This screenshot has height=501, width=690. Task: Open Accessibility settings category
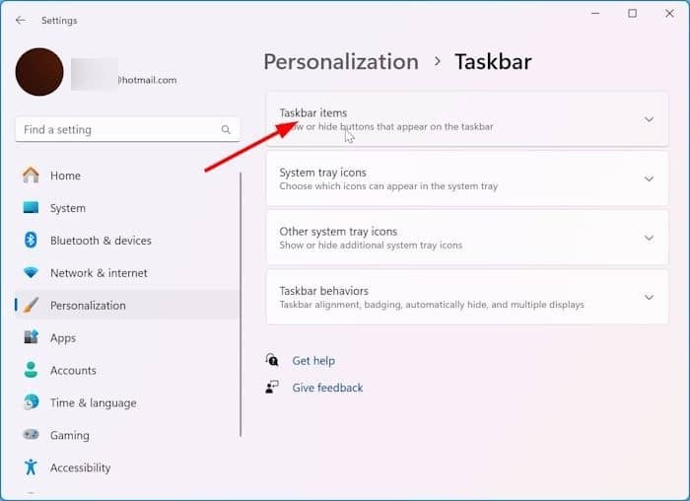tap(127, 467)
